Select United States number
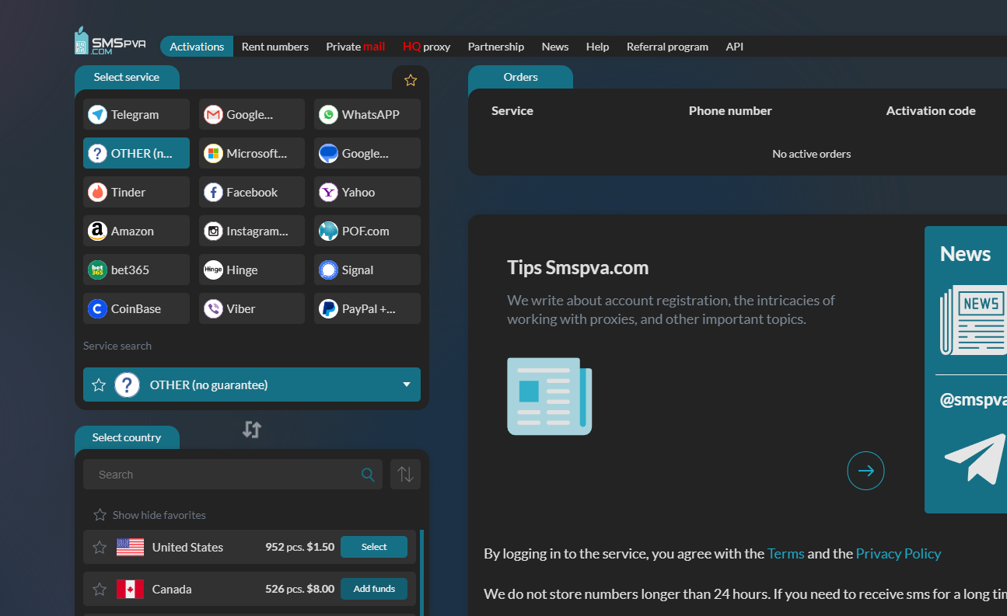1007x616 pixels. [x=374, y=547]
